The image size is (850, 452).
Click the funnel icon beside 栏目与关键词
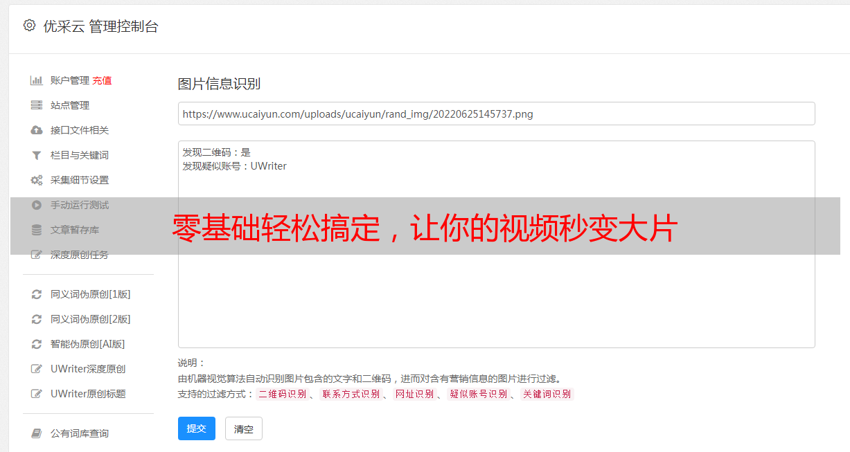tap(37, 155)
